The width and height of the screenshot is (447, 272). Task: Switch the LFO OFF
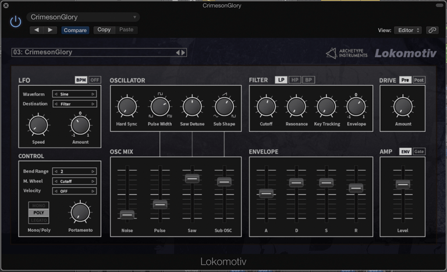(x=95, y=80)
